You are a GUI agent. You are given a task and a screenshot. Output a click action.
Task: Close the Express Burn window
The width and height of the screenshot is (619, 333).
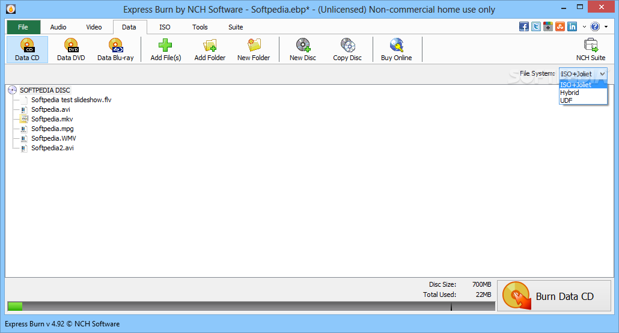tap(602, 7)
